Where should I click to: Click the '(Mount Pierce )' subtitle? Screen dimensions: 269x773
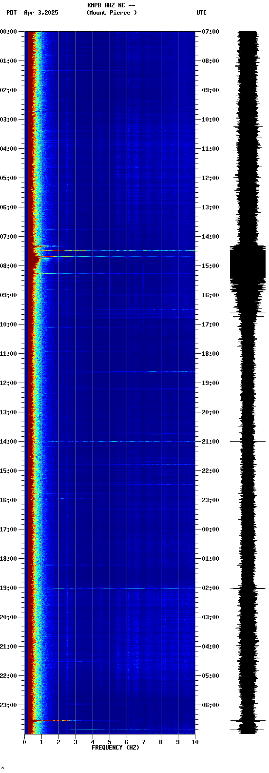tap(112, 13)
